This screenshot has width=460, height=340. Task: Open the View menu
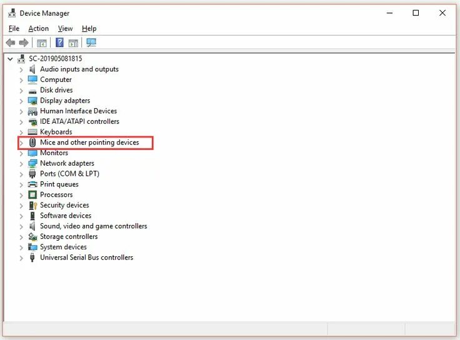pos(65,29)
